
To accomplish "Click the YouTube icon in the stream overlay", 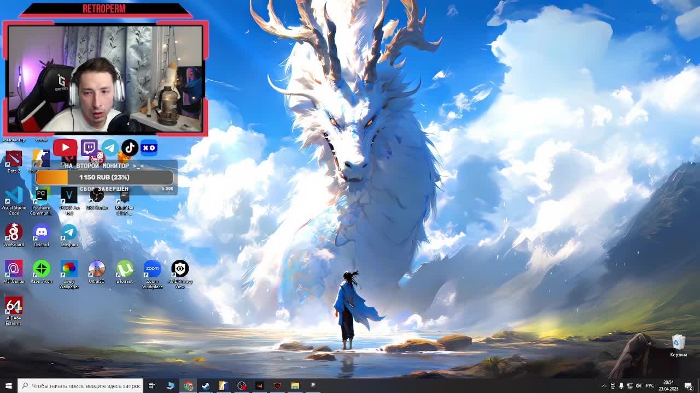I will pos(65,147).
